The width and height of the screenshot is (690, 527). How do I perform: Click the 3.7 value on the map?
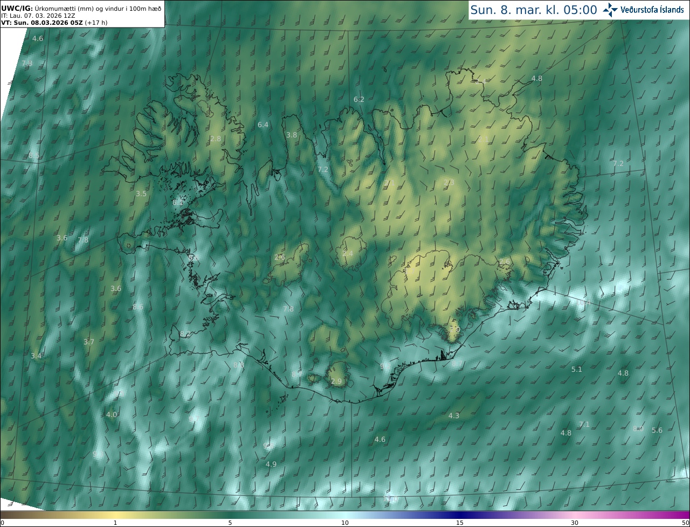click(x=89, y=342)
